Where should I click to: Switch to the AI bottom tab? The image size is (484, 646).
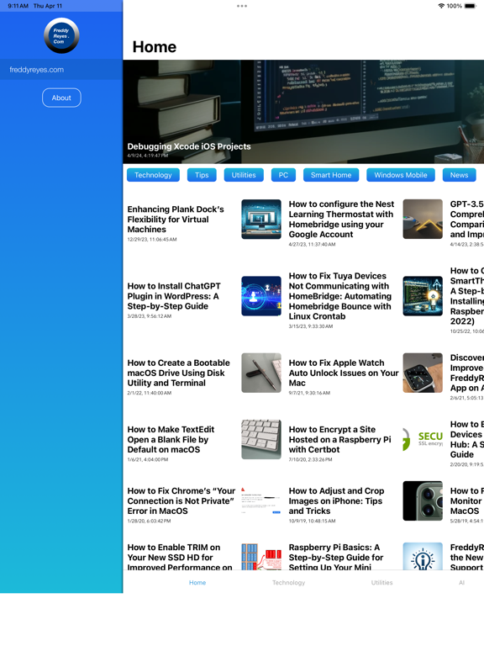(462, 583)
